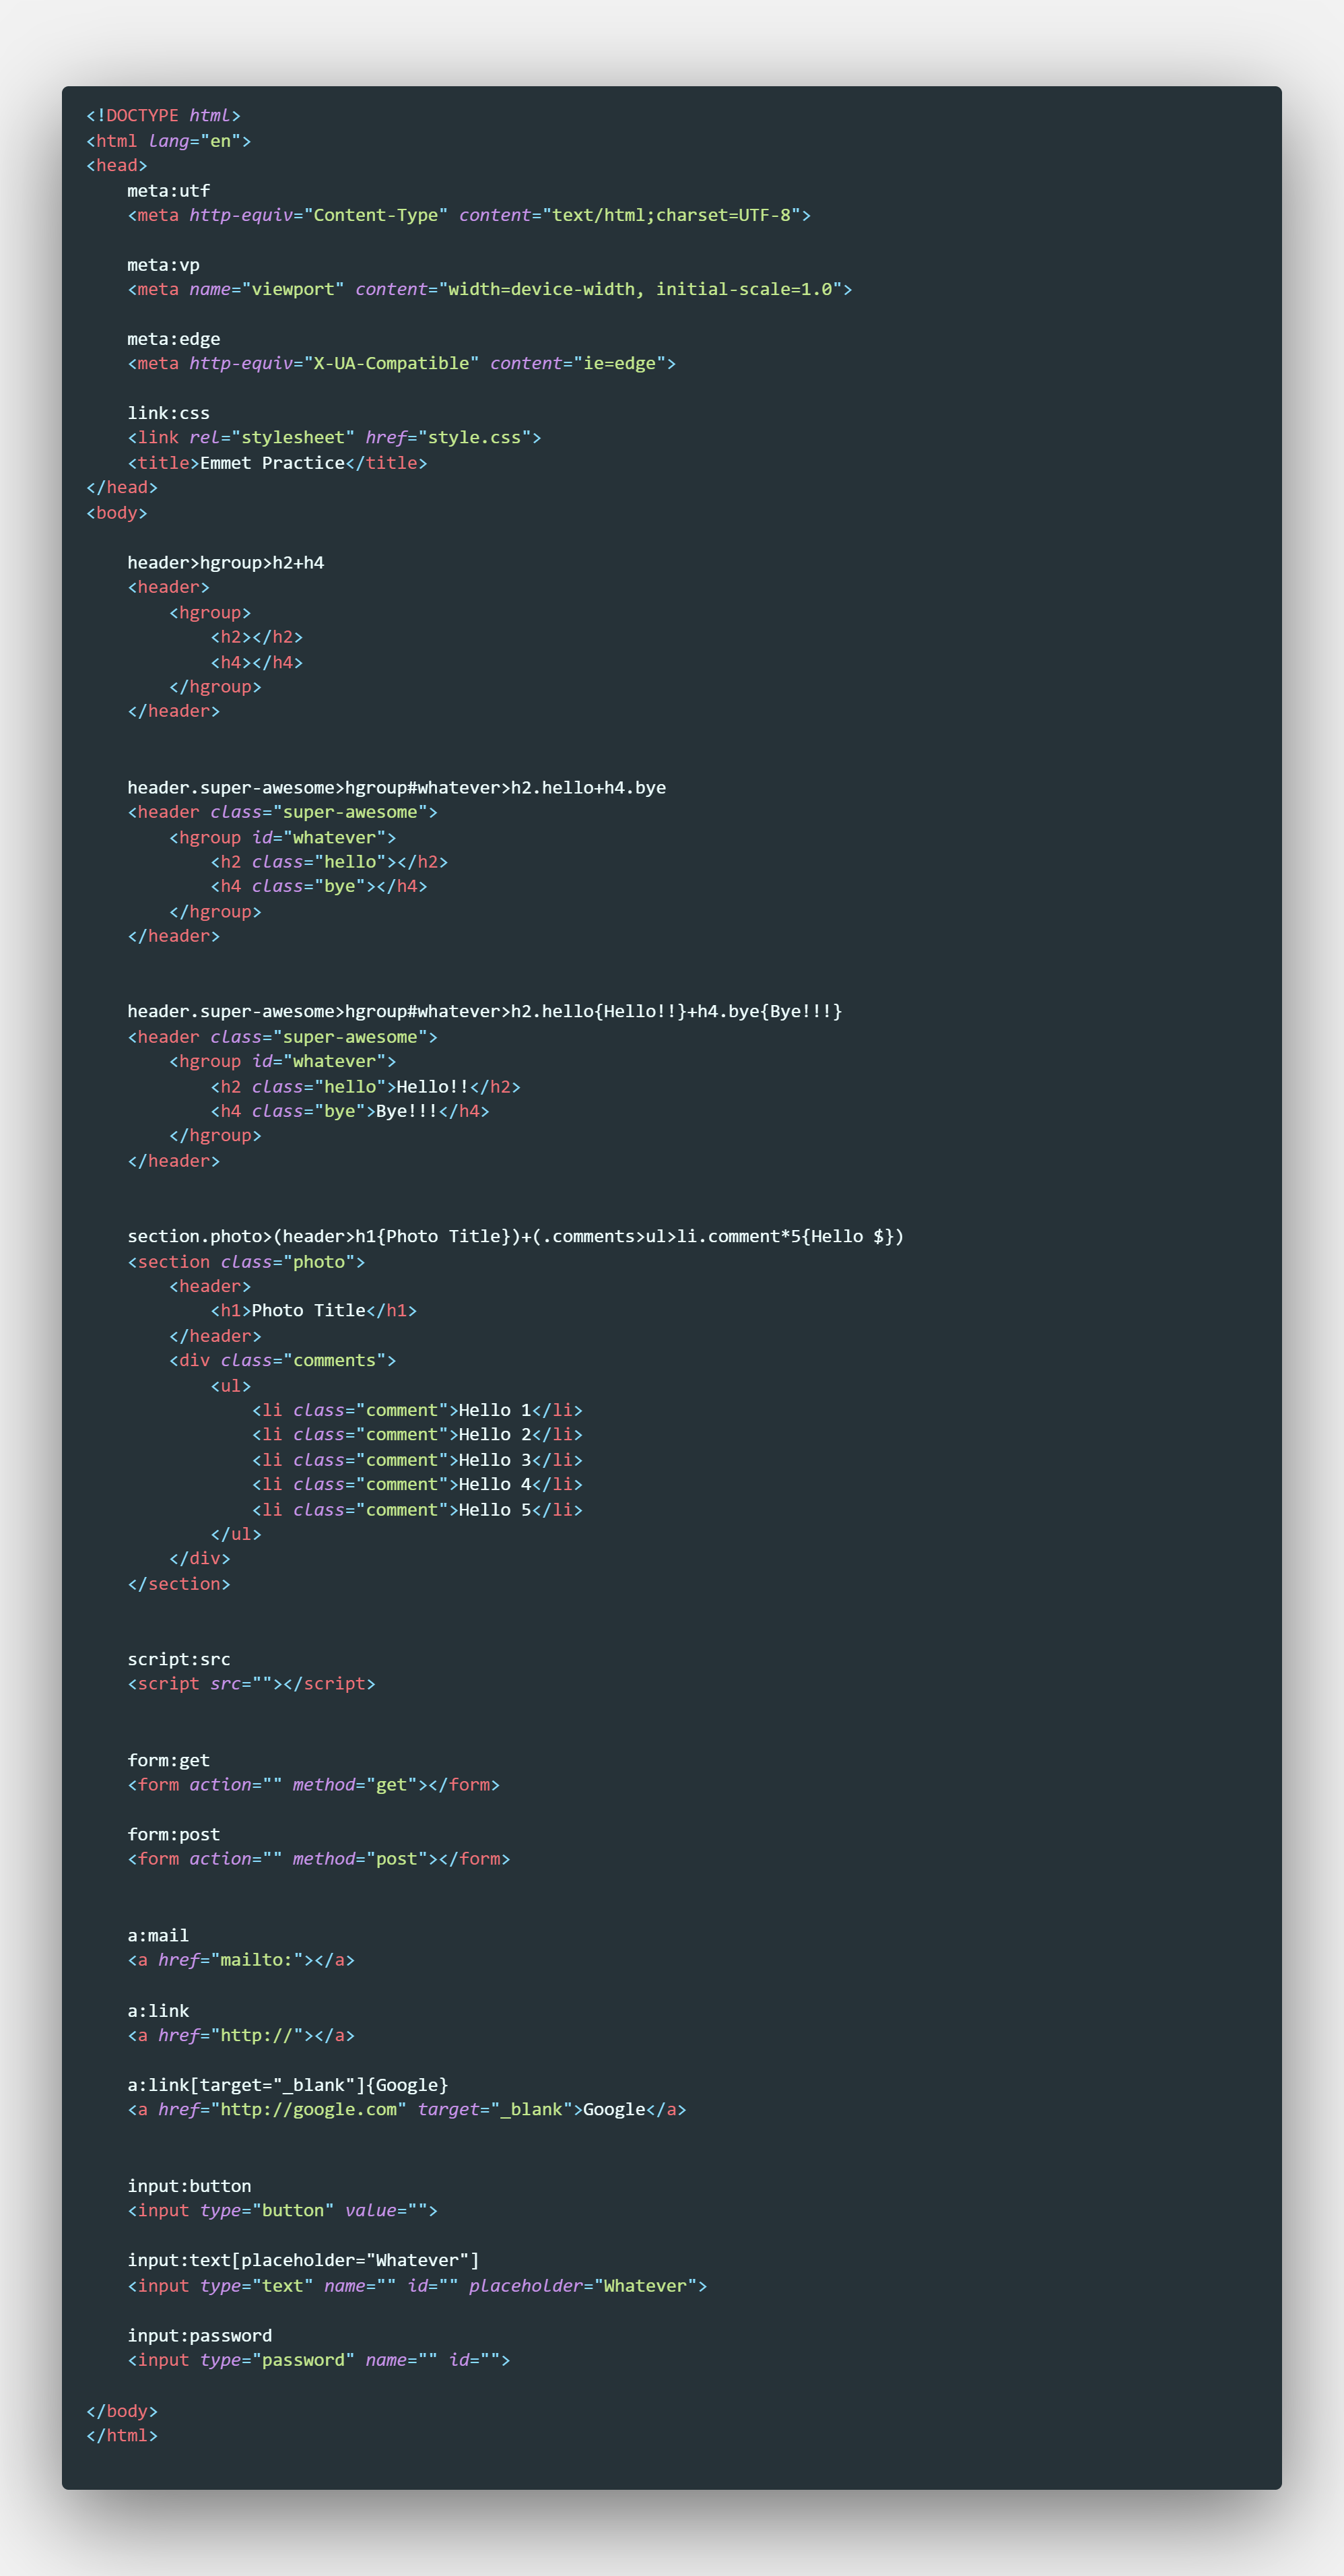This screenshot has width=1344, height=2576.
Task: Click the hgroup id="whatever" tag line
Action: point(281,837)
